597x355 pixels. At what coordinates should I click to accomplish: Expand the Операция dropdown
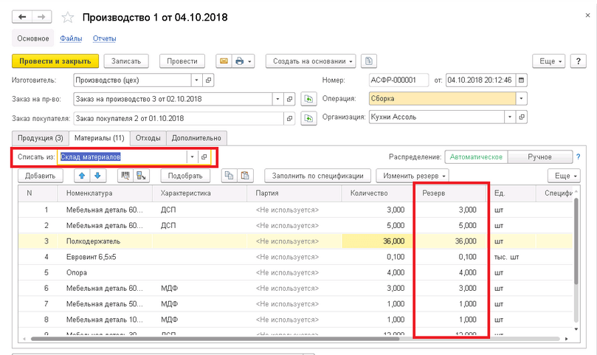point(522,98)
